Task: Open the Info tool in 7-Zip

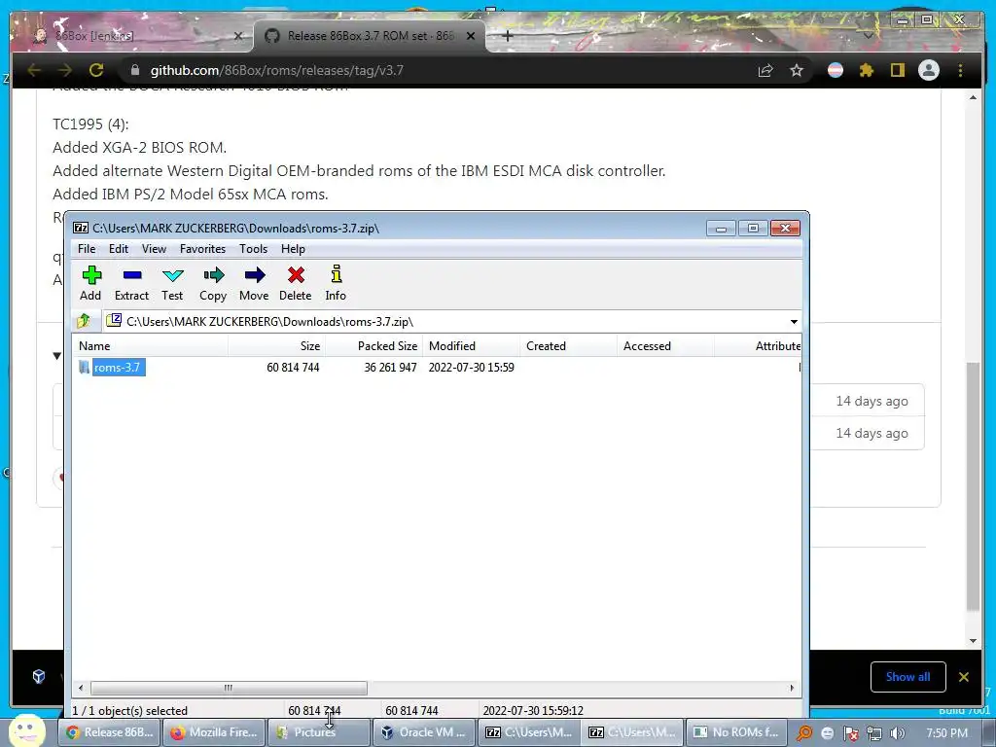Action: pos(336,283)
